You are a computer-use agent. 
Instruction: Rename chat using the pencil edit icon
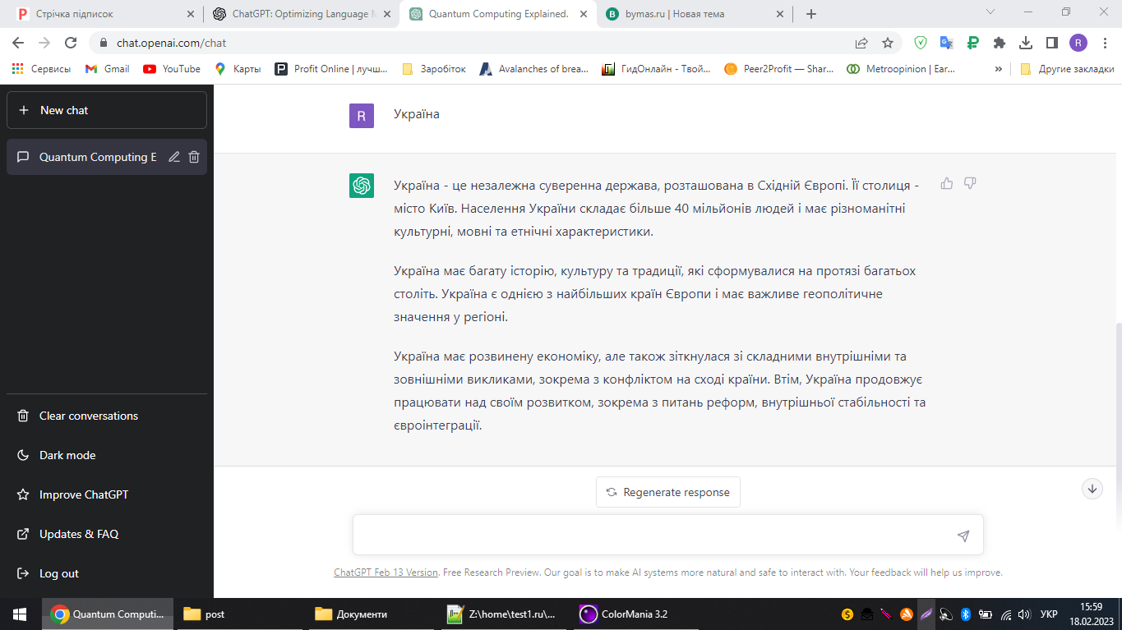click(174, 157)
